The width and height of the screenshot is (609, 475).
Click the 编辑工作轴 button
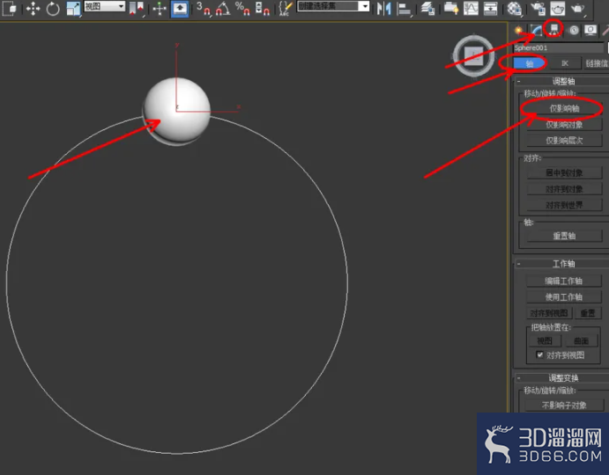pyautogui.click(x=563, y=281)
